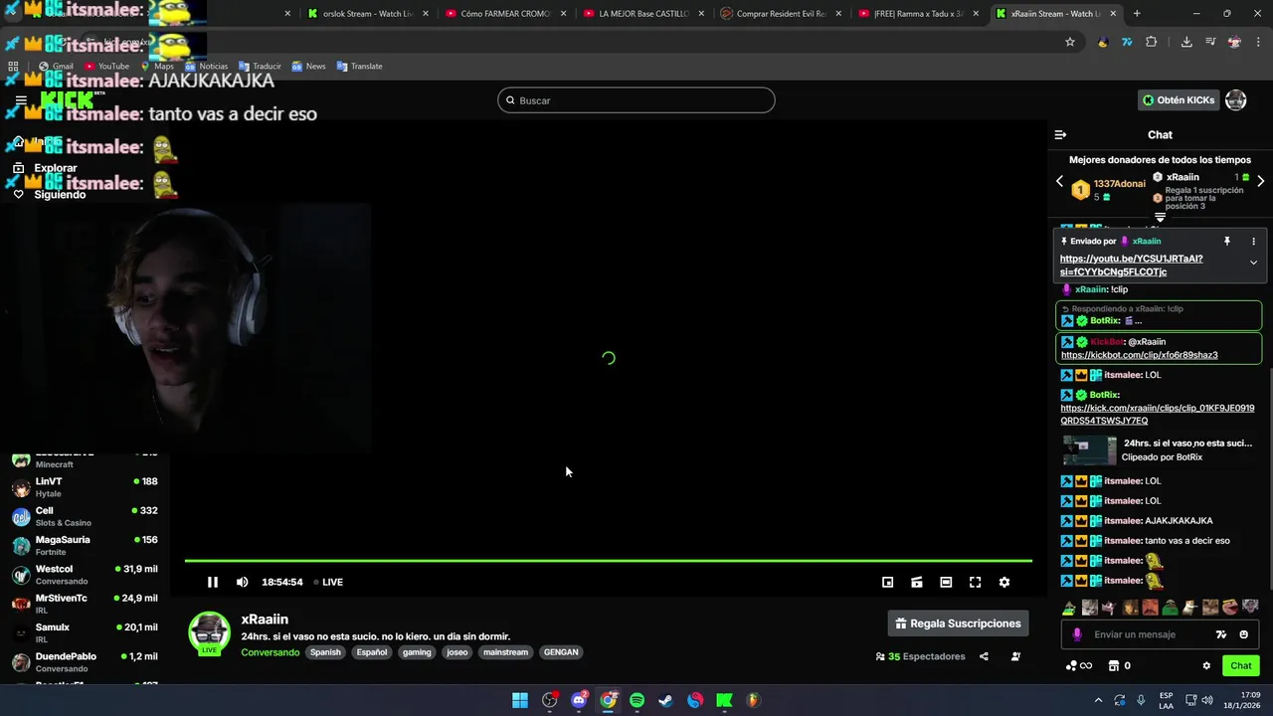Collapse the chat panel icon
1273x716 pixels.
pyautogui.click(x=1060, y=134)
